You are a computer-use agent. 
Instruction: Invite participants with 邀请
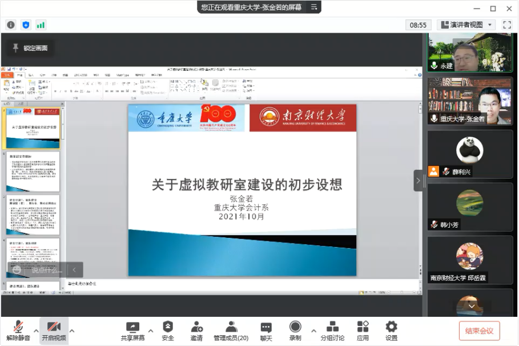click(196, 331)
